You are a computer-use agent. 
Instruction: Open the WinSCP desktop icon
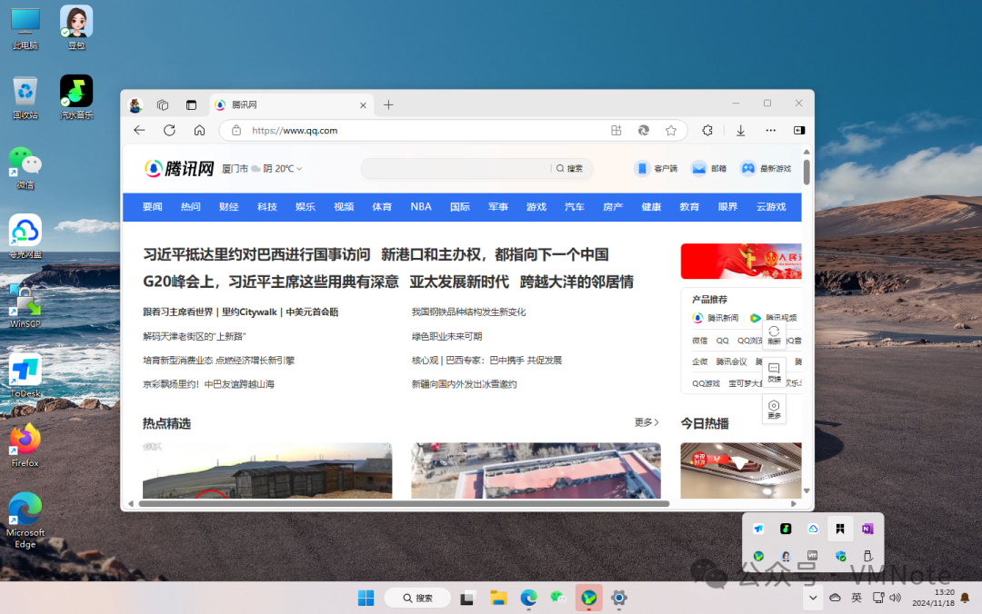[x=25, y=307]
